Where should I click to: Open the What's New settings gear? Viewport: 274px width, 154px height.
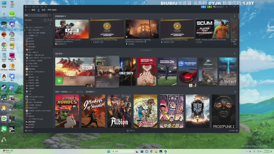tap(65, 16)
